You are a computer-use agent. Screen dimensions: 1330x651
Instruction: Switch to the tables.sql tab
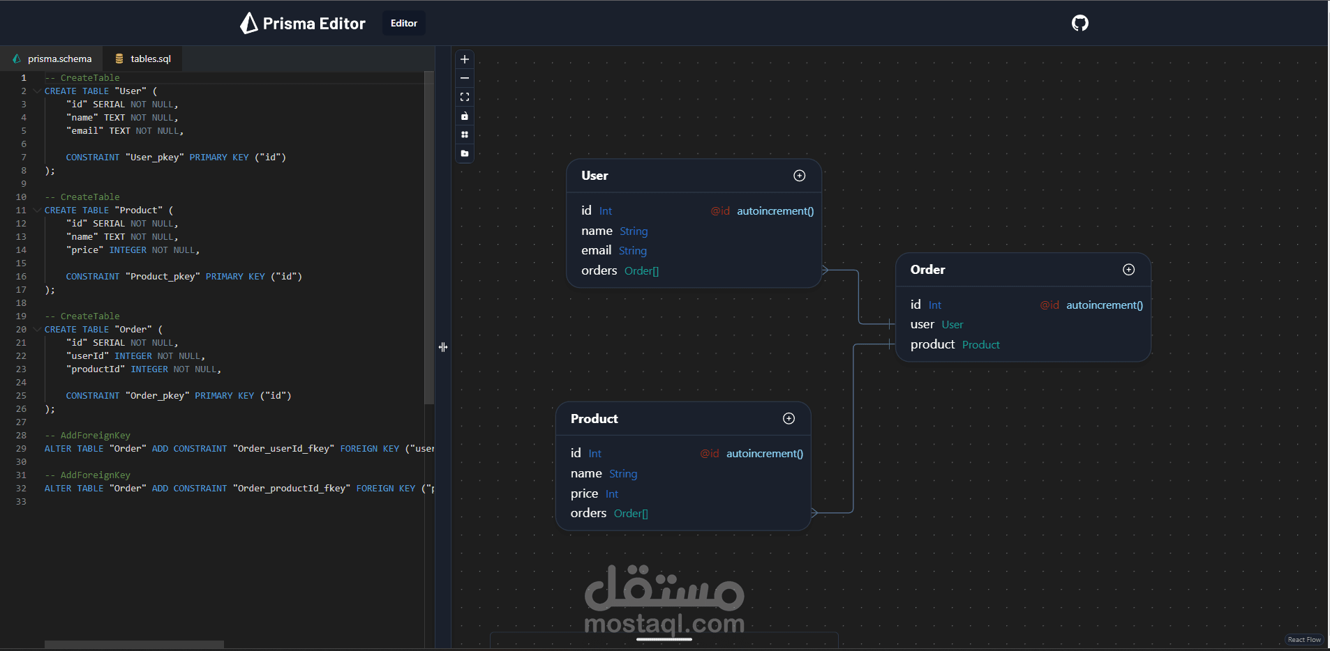click(x=142, y=59)
